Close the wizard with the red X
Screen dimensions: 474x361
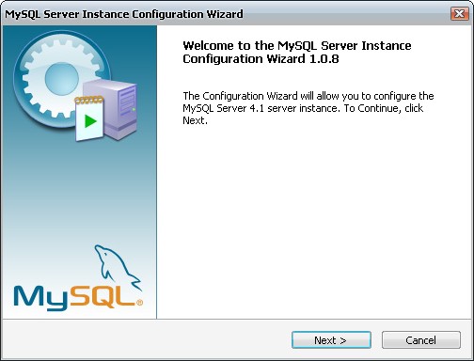(x=459, y=14)
